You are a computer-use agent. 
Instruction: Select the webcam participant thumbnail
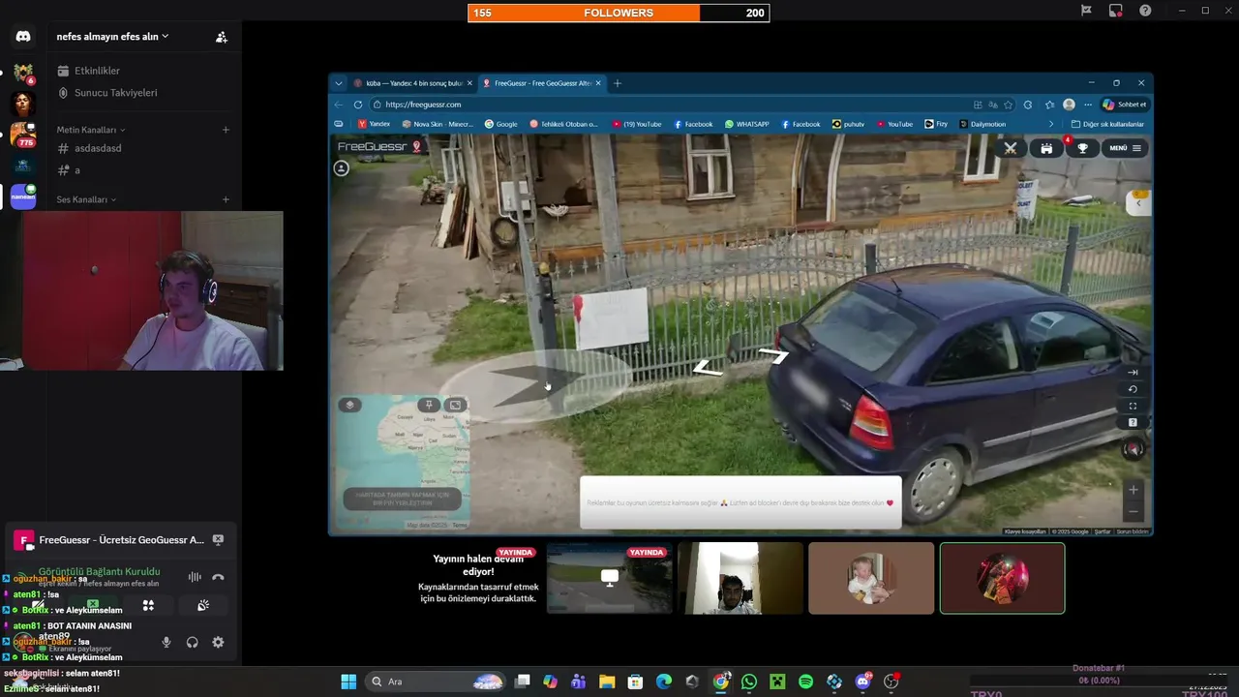click(x=740, y=578)
